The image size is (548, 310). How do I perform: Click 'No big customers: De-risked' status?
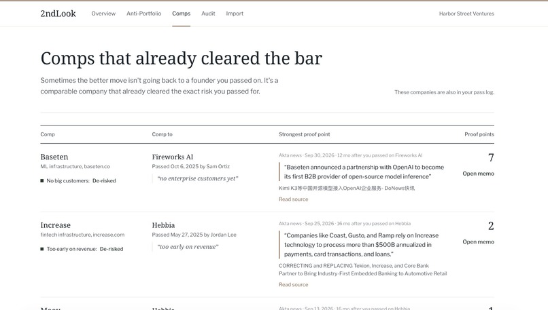pyautogui.click(x=78, y=180)
